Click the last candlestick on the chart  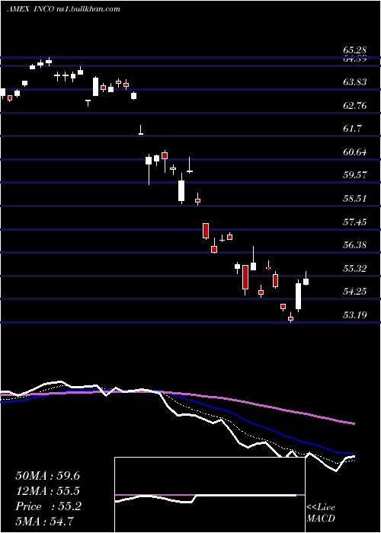(x=306, y=281)
